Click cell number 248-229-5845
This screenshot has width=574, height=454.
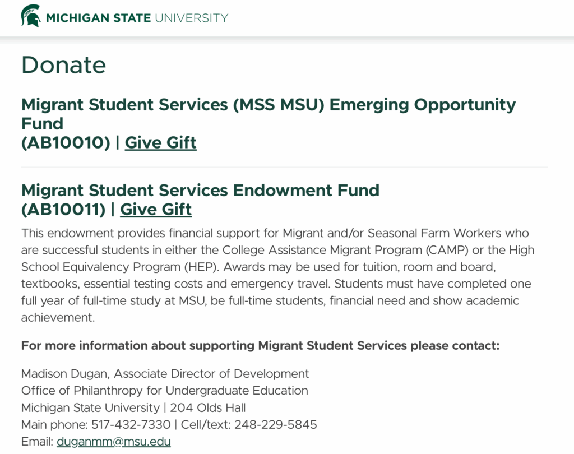276,424
